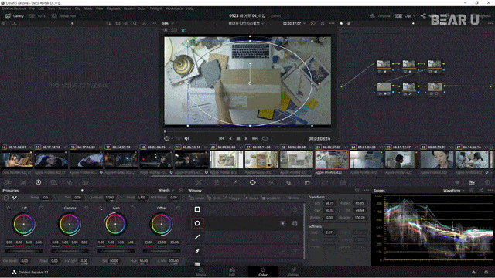Screen dimensions: 495x278
Task: Open the Gallery panel
Action: pos(15,15)
